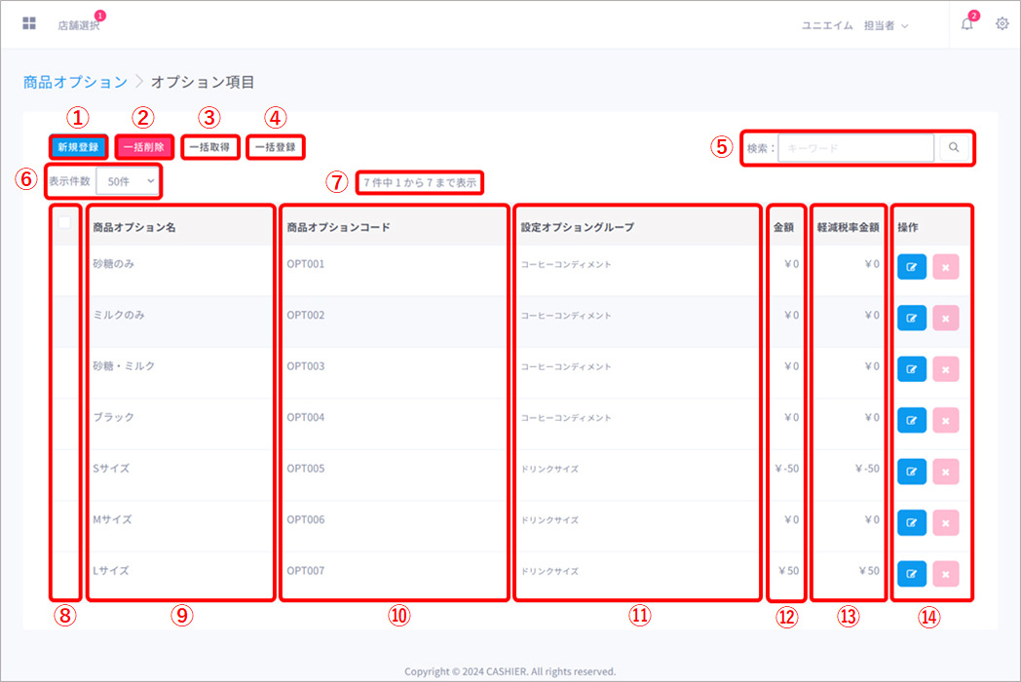The width and height of the screenshot is (1021, 682).
Task: Edit the 砂糖・ミルク option row
Action: point(912,369)
